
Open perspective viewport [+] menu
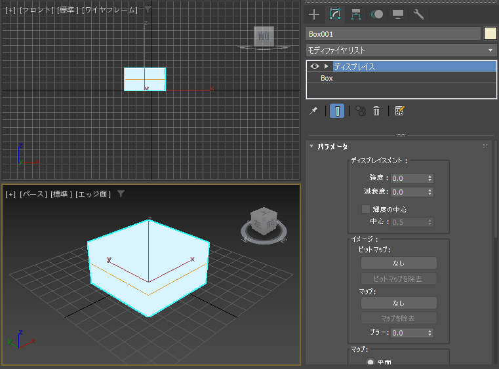pos(10,194)
